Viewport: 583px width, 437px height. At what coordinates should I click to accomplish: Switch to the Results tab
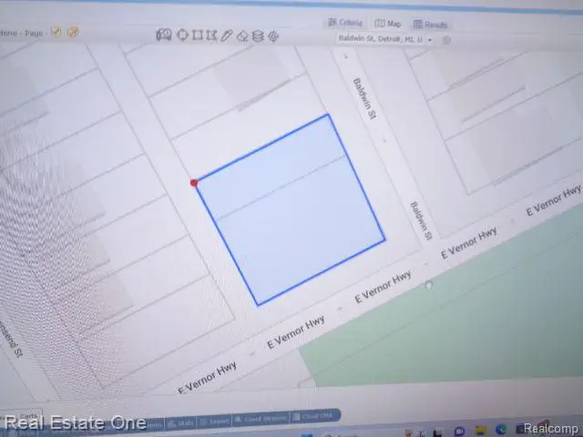tap(430, 25)
